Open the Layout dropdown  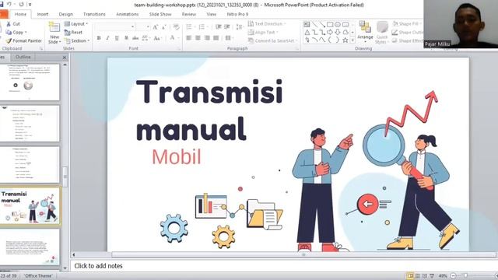tap(76, 24)
